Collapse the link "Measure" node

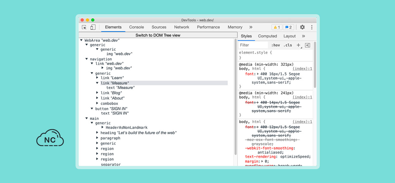point(97,83)
